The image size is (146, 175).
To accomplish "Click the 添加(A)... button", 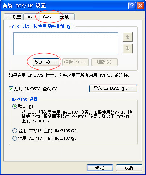I will coord(46,62).
